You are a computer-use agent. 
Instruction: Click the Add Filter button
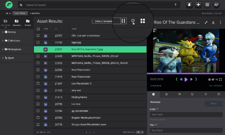coord(35,13)
